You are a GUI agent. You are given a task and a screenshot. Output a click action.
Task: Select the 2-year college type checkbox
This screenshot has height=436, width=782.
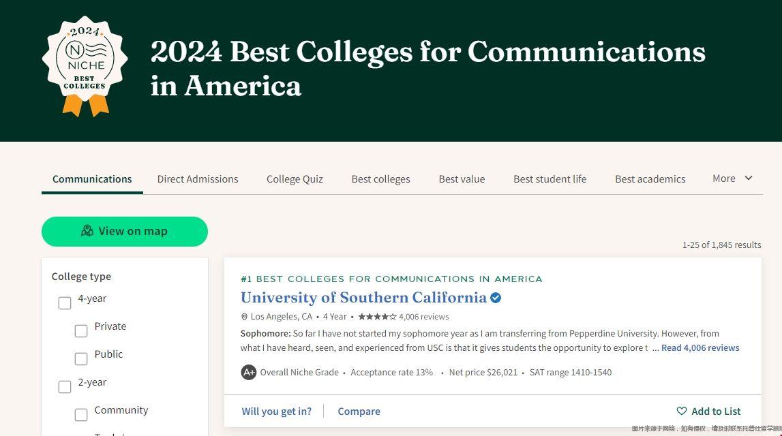(x=65, y=387)
